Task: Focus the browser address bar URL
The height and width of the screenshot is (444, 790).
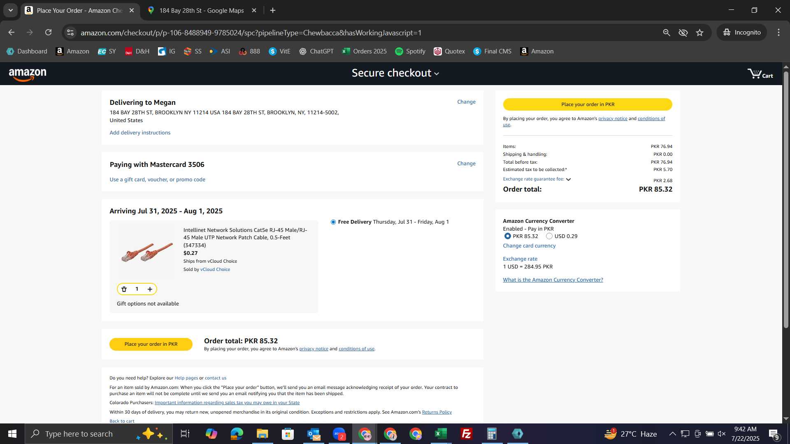Action: click(251, 32)
